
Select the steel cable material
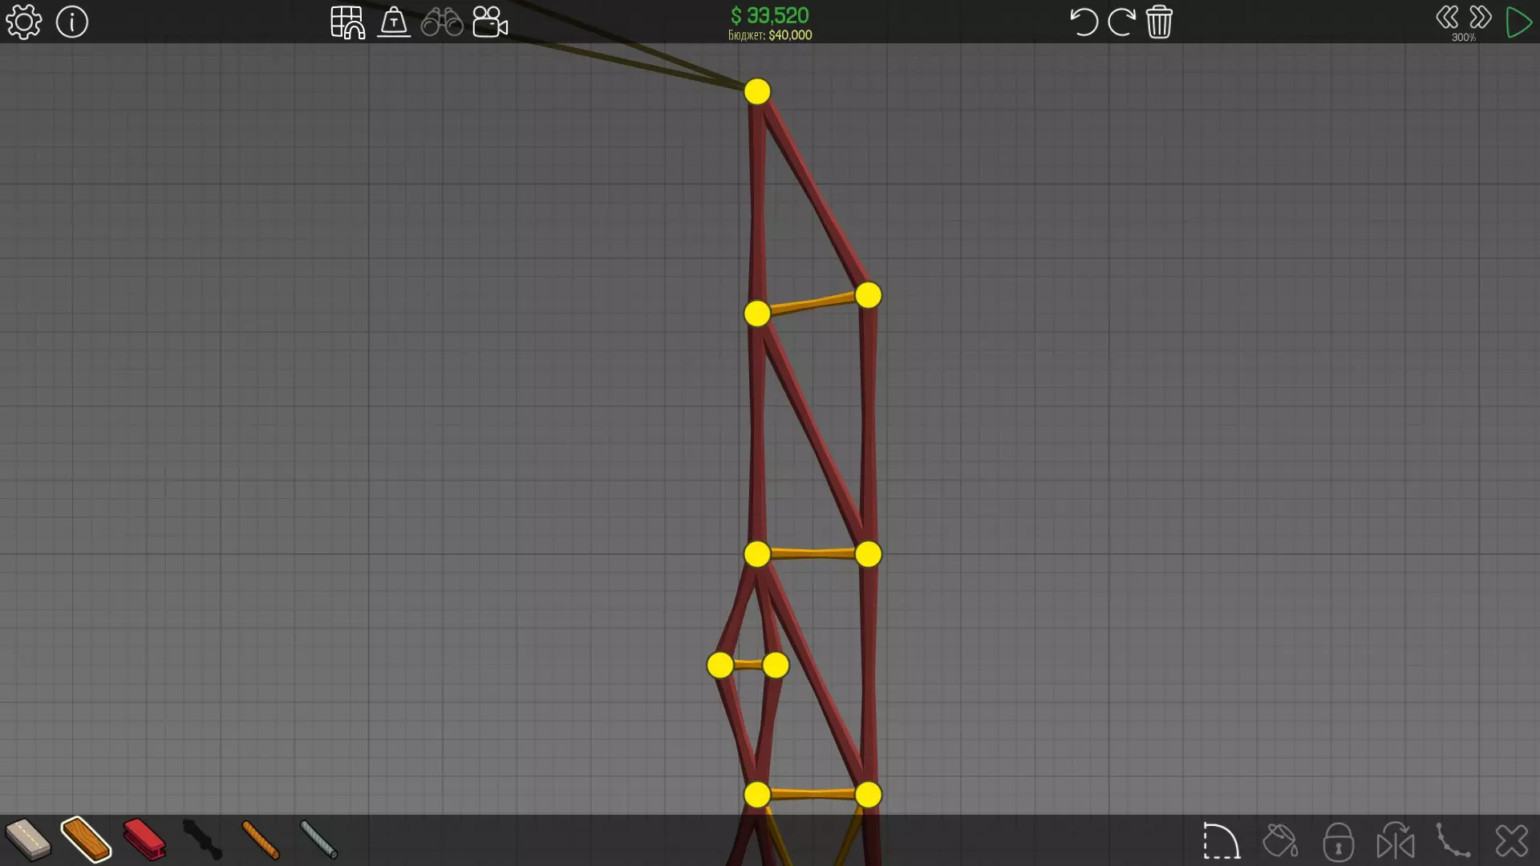[x=318, y=840]
